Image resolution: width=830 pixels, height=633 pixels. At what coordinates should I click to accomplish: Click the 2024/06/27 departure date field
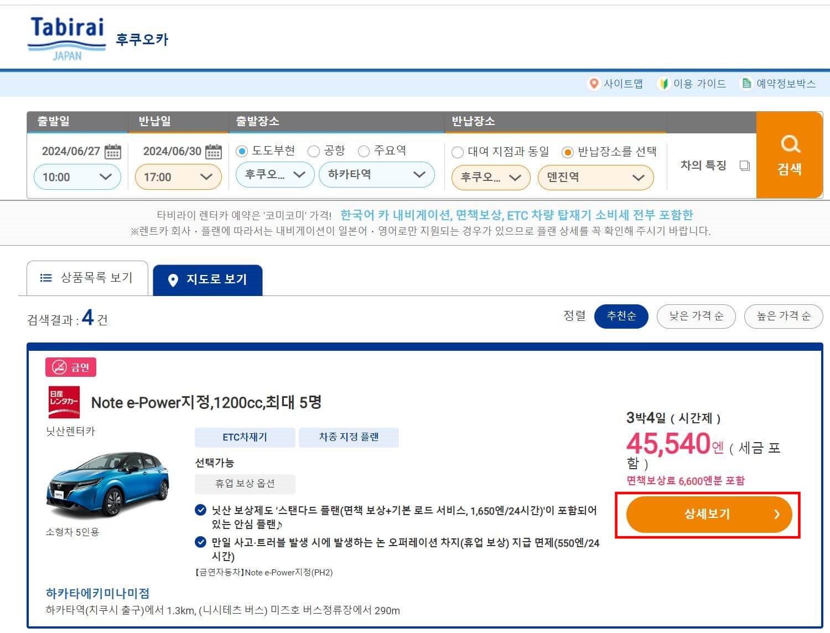pyautogui.click(x=71, y=151)
